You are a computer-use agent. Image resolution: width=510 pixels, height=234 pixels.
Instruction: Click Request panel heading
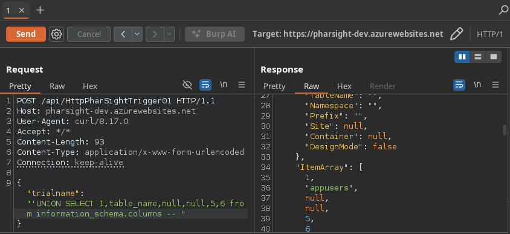[x=25, y=70]
